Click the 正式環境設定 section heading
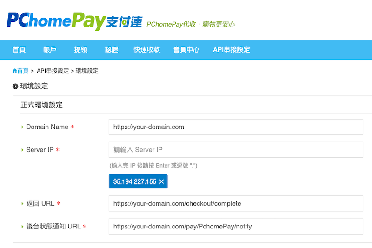Viewport: 372px width, 248px height. [x=42, y=105]
